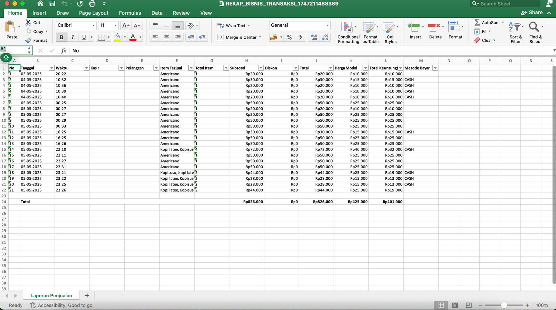Apply cell borders
Viewport: 556px width, 310px height.
pos(101,37)
